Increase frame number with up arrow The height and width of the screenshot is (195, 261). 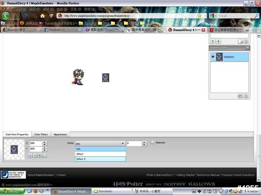(x=144, y=142)
